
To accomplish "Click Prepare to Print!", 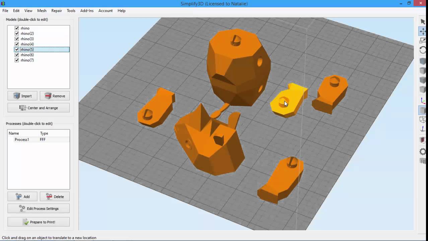I will [x=39, y=222].
